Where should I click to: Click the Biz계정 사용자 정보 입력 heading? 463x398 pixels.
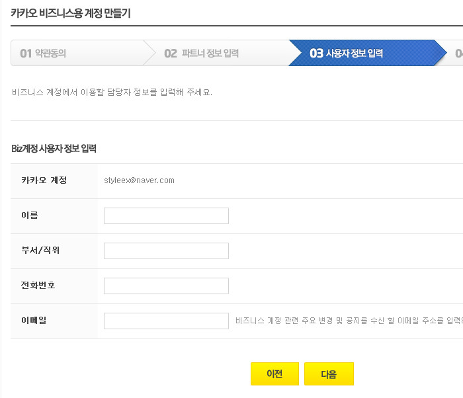pyautogui.click(x=54, y=148)
